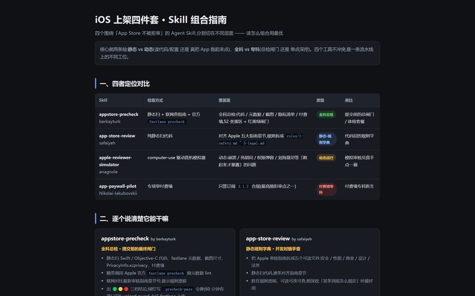This screenshot has width=475, height=296.
Task: Click the bullet 静态扫 Swift / Objective-C 代码
Action: [x=165, y=262]
